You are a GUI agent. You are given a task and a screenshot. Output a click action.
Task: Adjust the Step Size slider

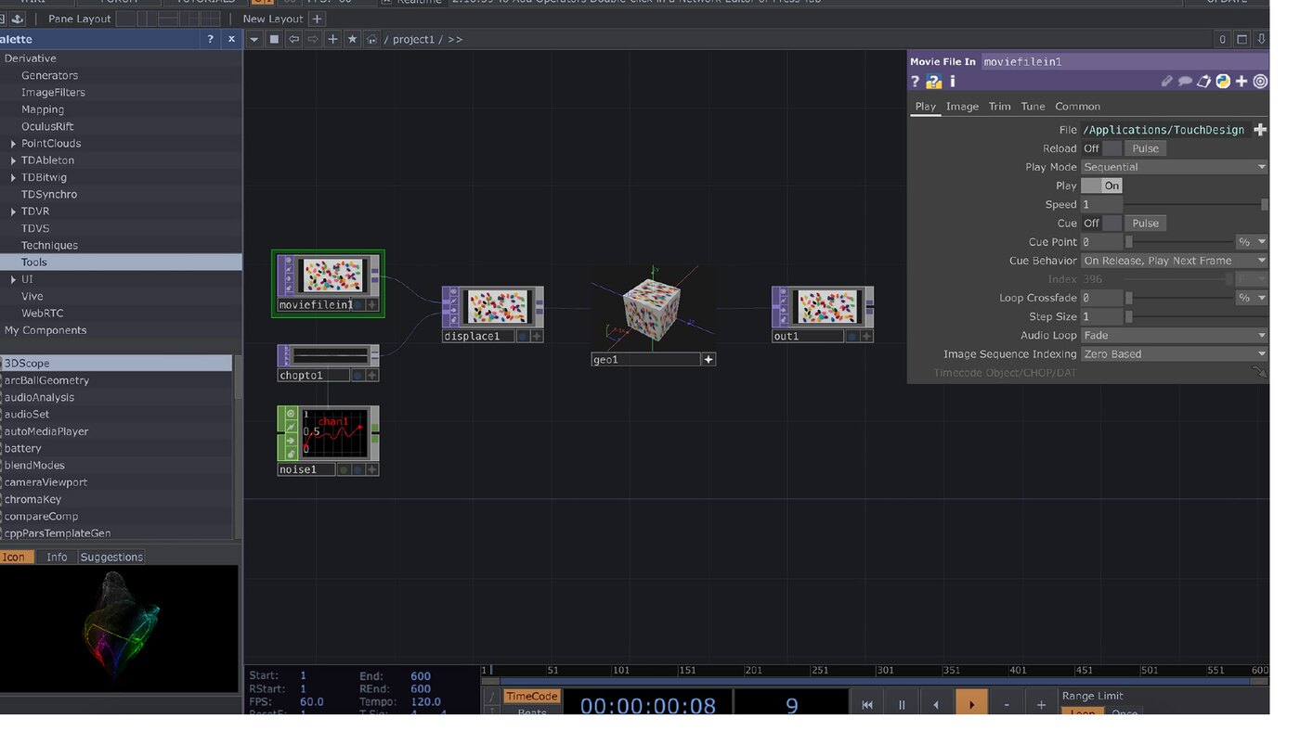[1196, 316]
